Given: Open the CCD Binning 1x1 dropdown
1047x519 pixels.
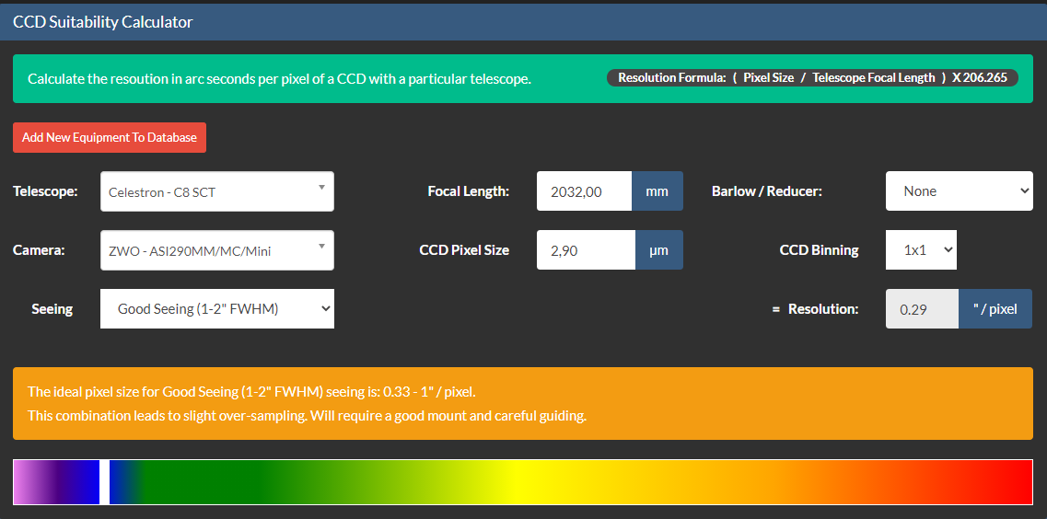Looking at the screenshot, I should [x=921, y=250].
